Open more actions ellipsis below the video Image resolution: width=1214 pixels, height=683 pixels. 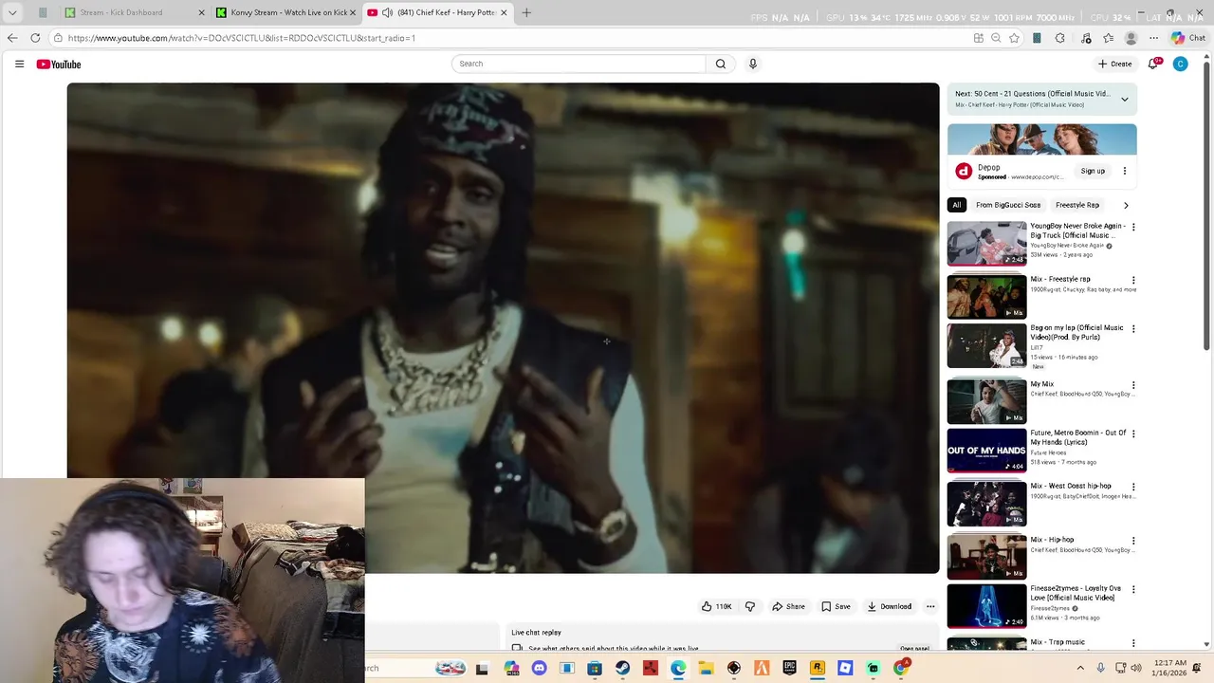930,606
